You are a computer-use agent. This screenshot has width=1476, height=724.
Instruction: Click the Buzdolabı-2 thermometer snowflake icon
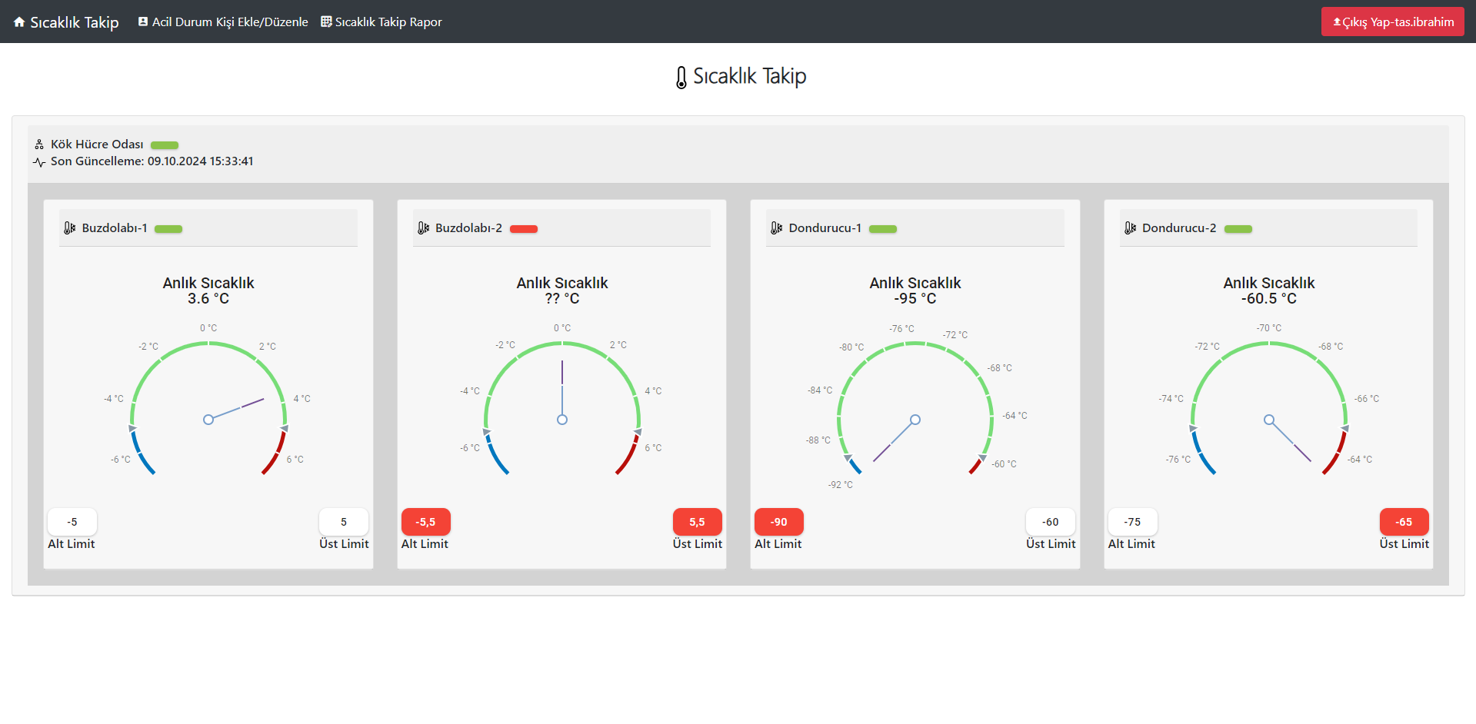coord(423,228)
